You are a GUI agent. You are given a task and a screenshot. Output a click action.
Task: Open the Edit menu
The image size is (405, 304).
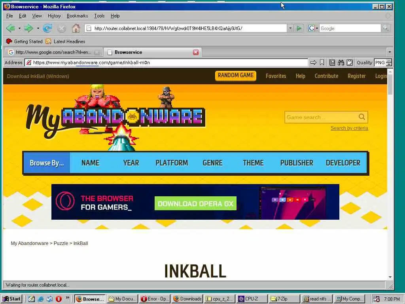[x=23, y=16]
